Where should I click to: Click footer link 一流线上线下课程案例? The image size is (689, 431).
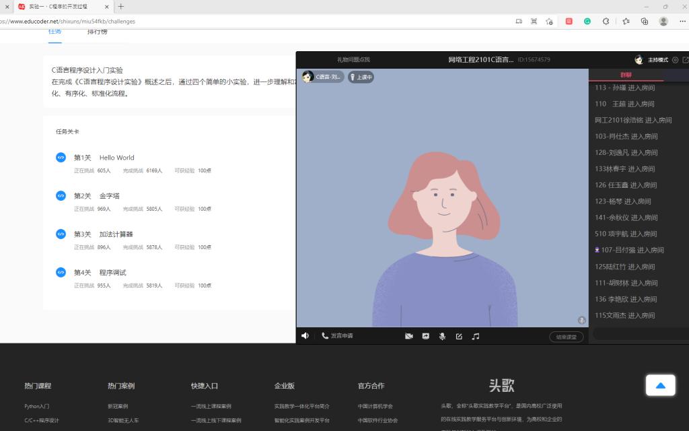216,420
